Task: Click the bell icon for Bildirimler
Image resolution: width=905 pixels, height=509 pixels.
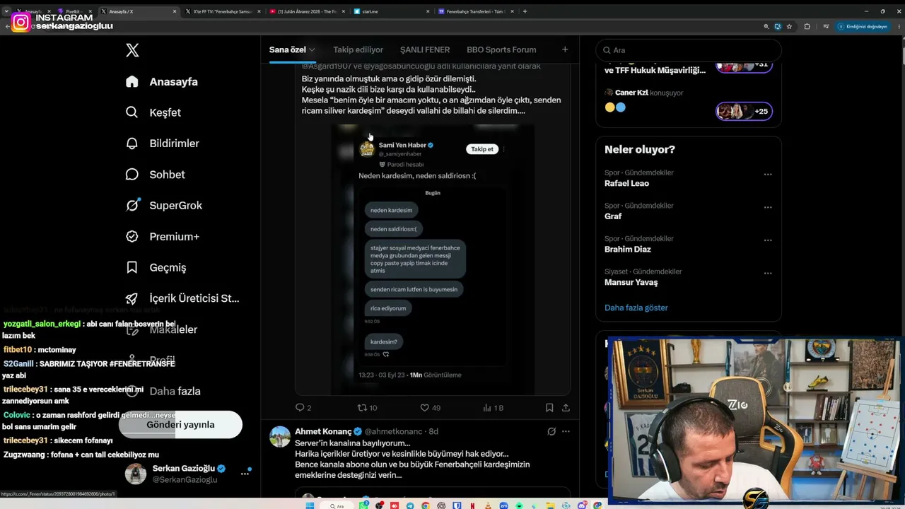Action: (x=132, y=144)
